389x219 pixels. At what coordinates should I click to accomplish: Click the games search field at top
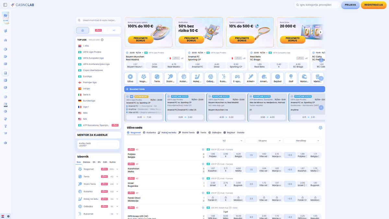(x=317, y=5)
